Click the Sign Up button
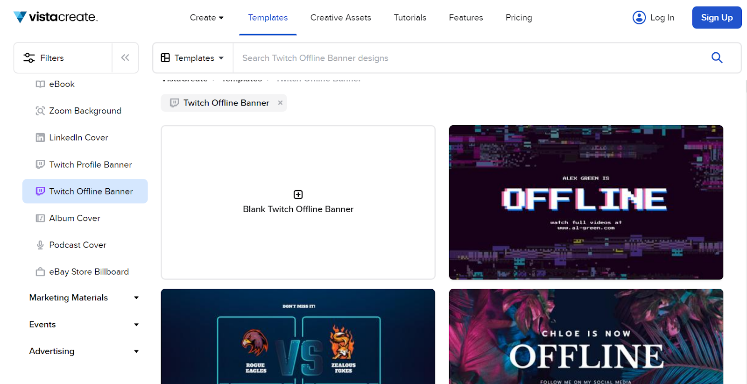This screenshot has width=747, height=384. click(x=717, y=17)
